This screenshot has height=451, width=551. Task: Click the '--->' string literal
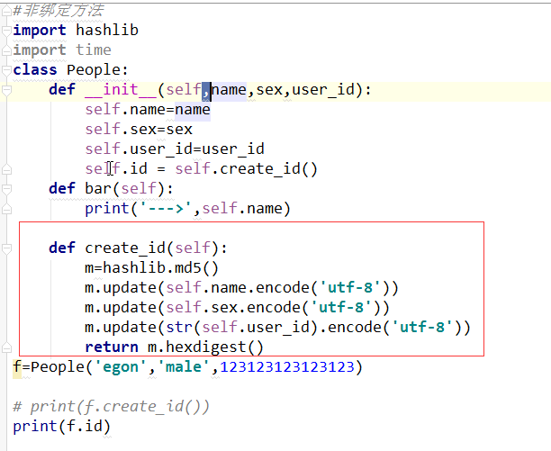pyautogui.click(x=166, y=209)
